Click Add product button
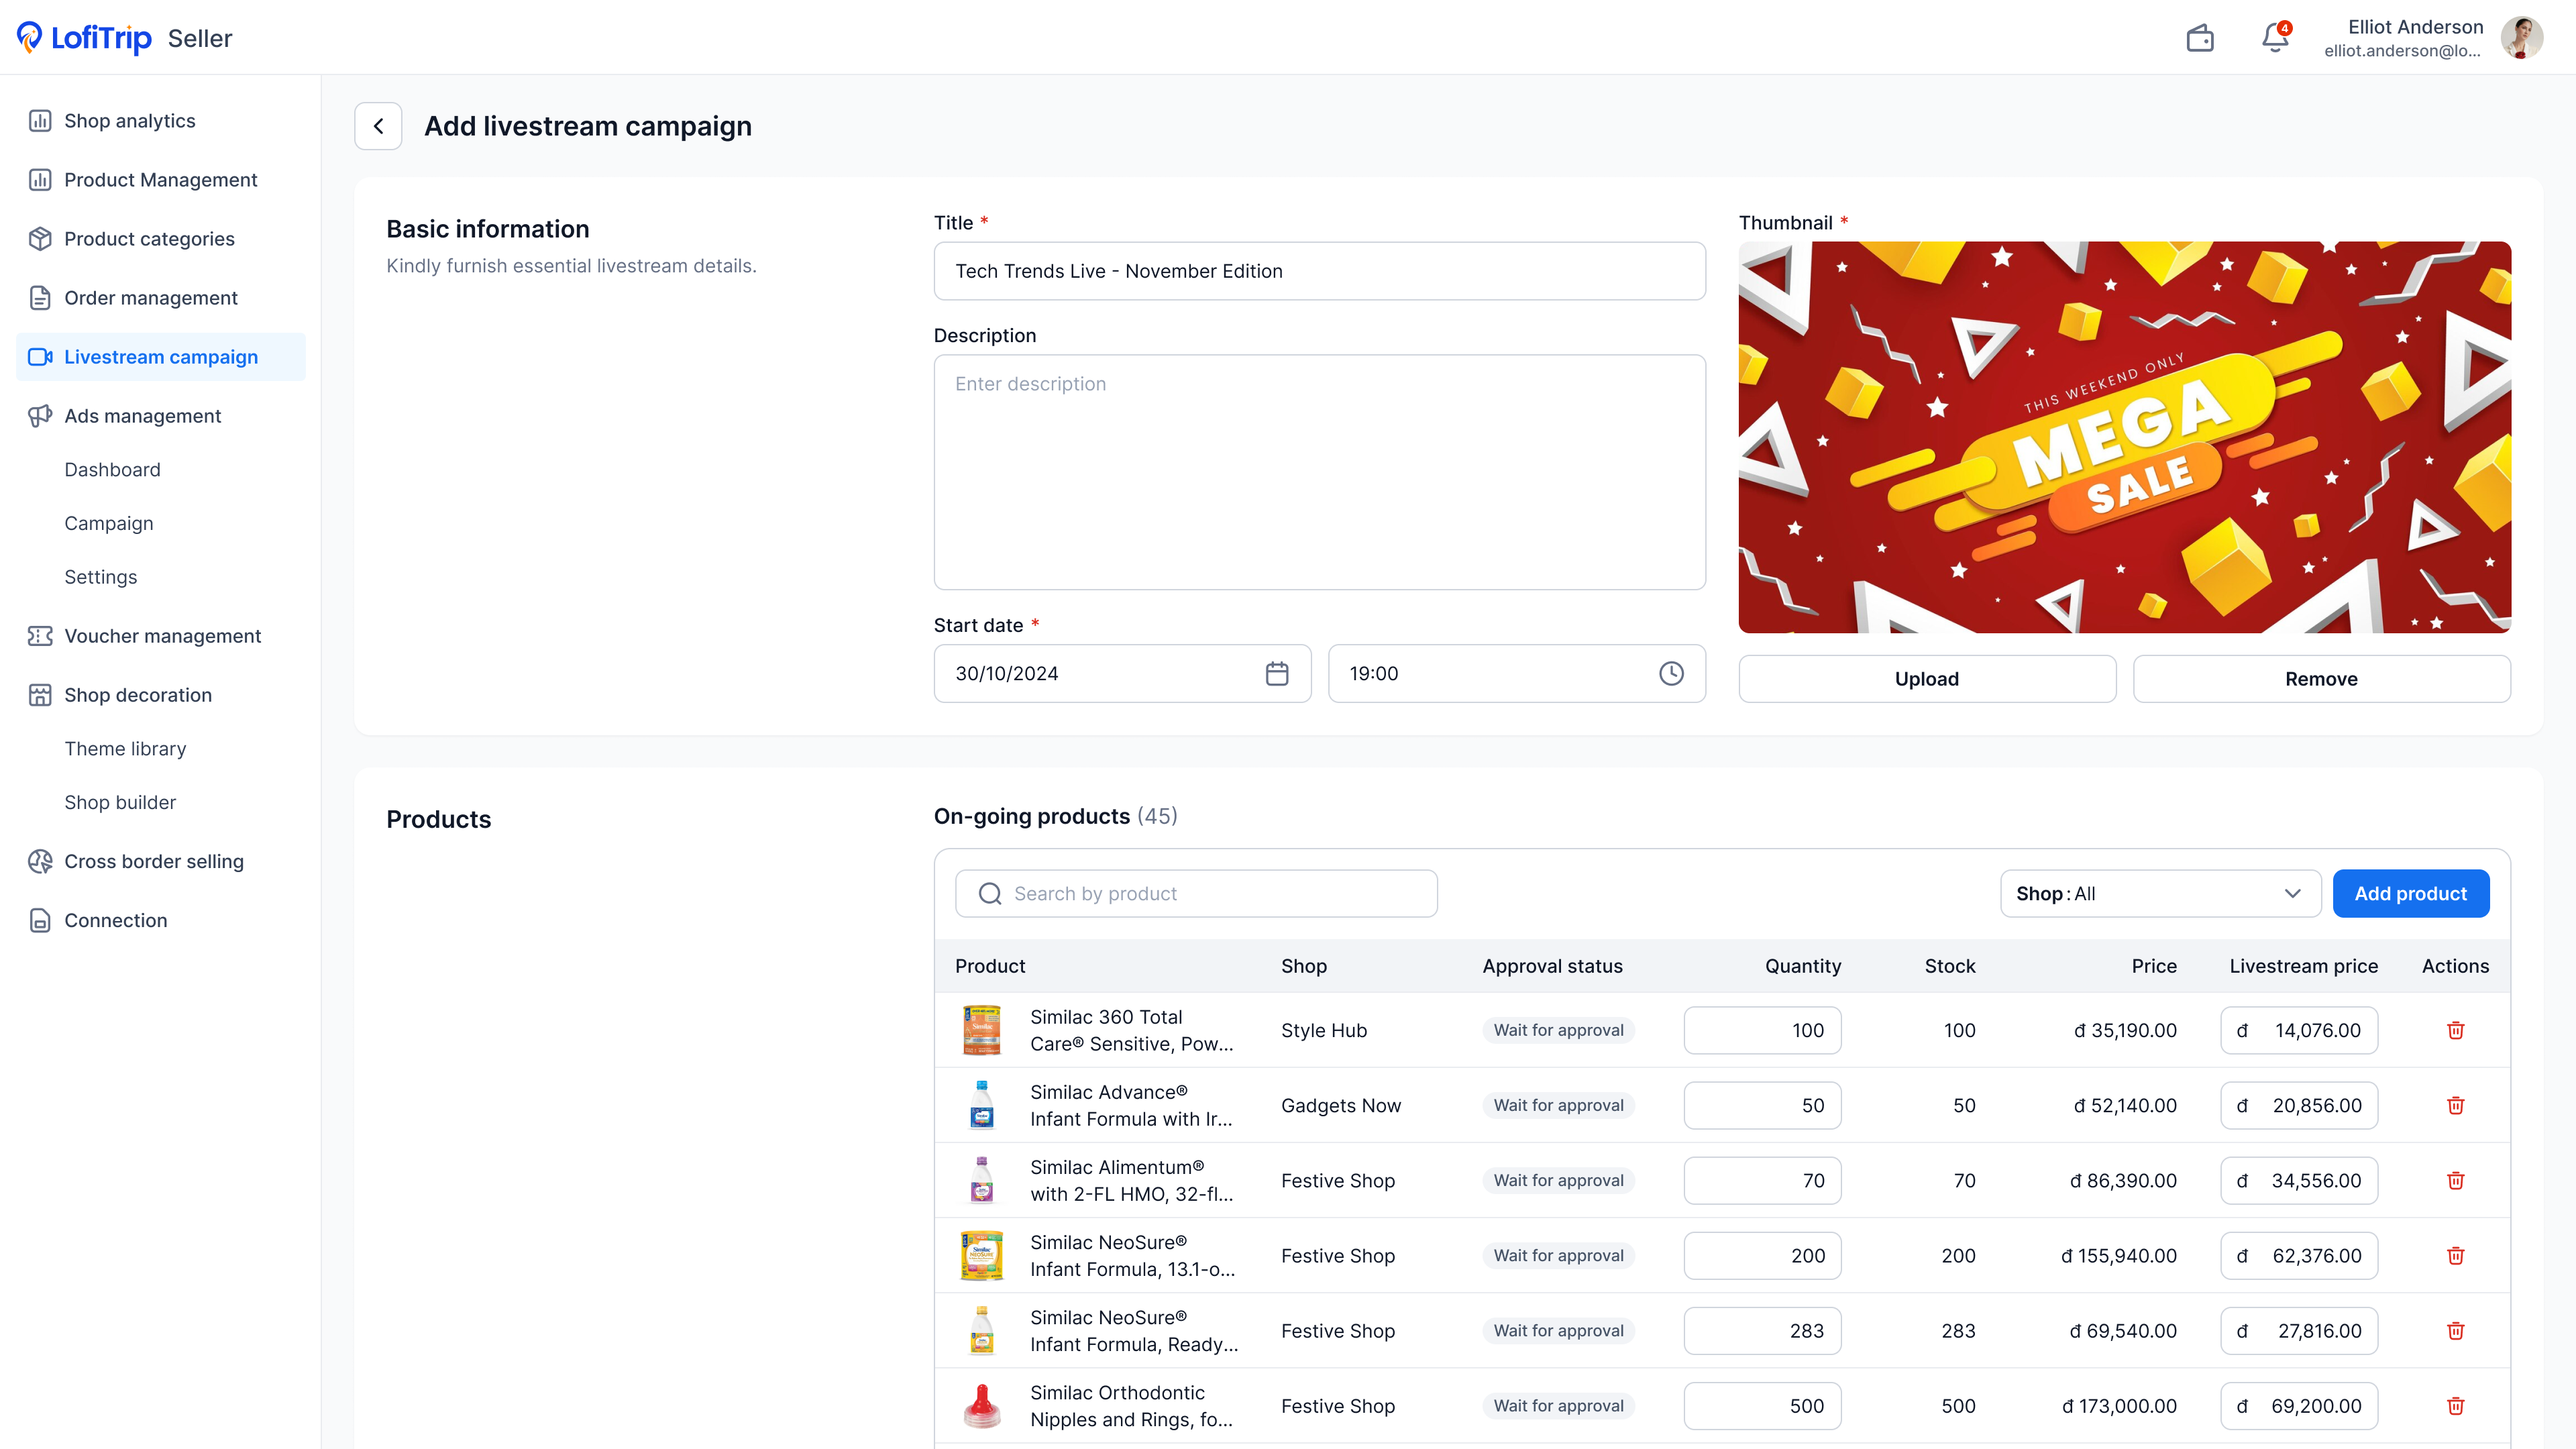The width and height of the screenshot is (2576, 1449). tap(2410, 893)
